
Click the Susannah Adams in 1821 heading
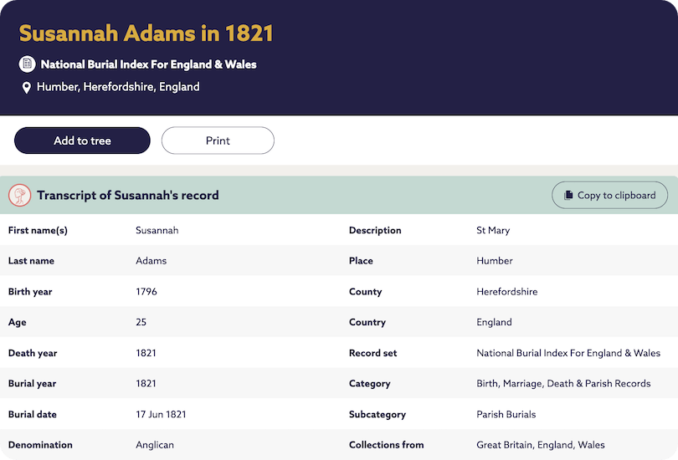(146, 33)
